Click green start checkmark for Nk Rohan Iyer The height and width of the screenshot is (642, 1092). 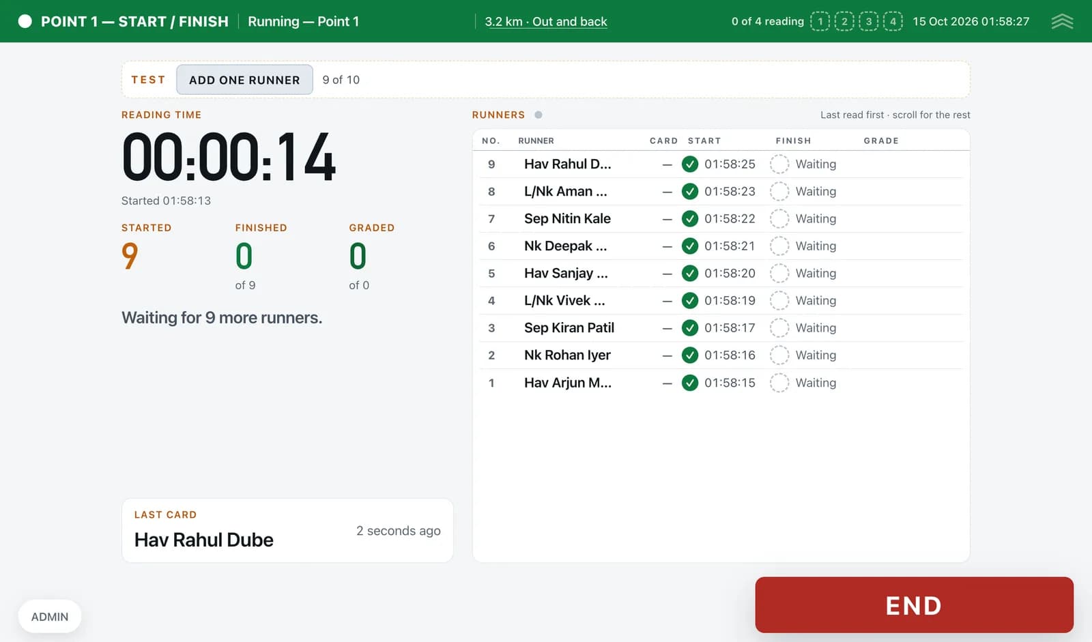(690, 355)
